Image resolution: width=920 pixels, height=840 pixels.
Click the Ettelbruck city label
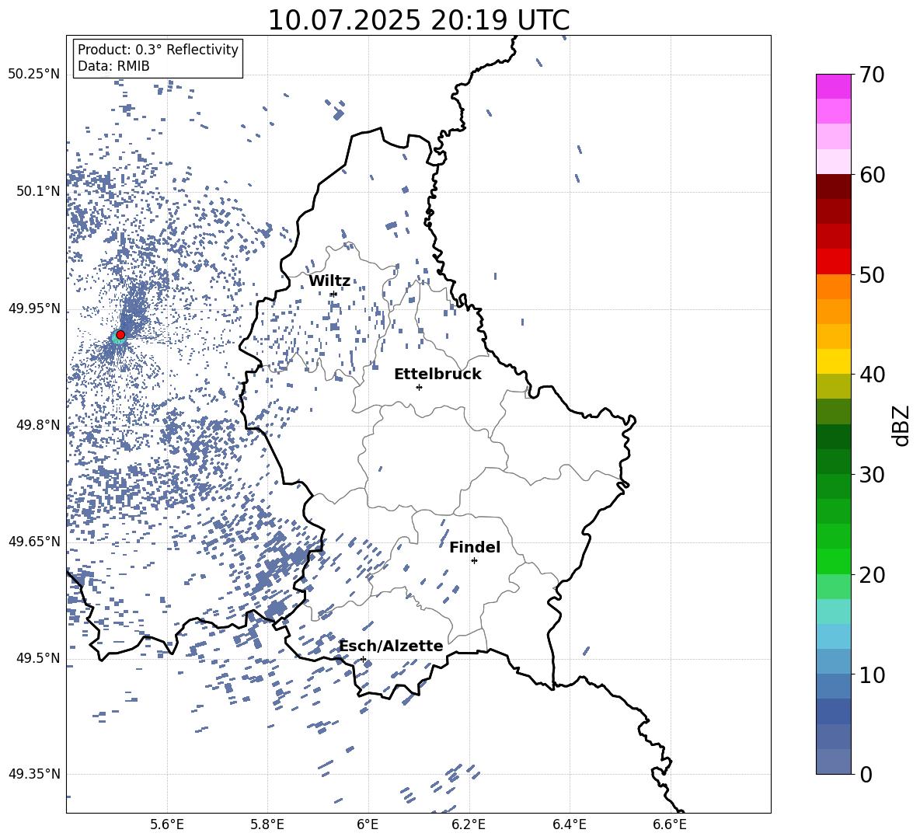tap(437, 375)
